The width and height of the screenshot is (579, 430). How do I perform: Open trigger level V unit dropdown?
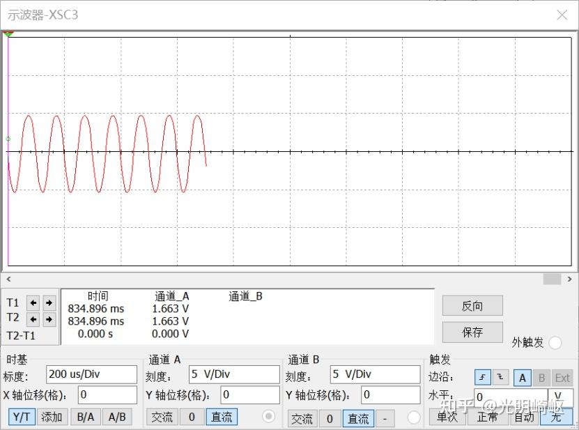[x=561, y=397]
